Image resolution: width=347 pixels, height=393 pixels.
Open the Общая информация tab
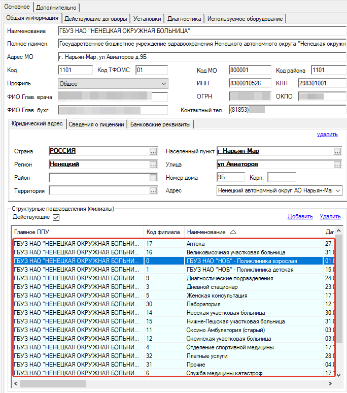[32, 18]
